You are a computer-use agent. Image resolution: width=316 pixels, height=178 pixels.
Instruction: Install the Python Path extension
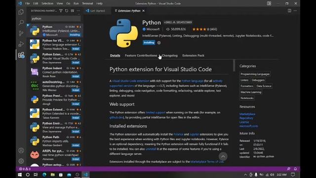[x=76, y=145]
